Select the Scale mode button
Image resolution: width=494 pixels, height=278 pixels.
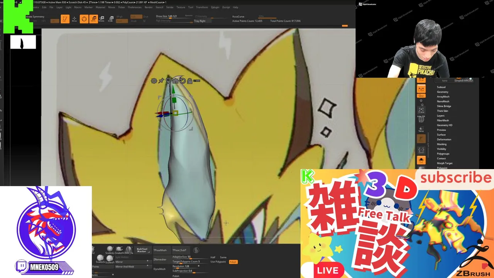pyautogui.click(x=110, y=19)
